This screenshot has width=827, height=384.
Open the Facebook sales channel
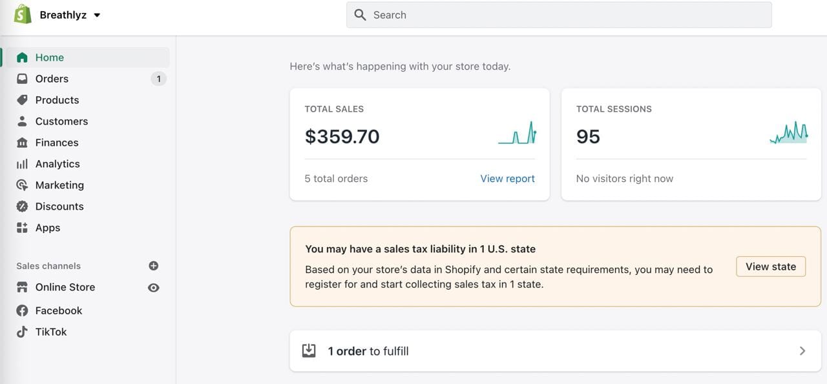(58, 310)
